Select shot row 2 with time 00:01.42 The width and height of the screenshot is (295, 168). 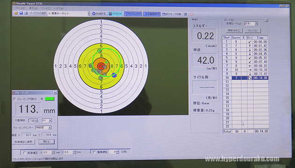click(x=245, y=46)
